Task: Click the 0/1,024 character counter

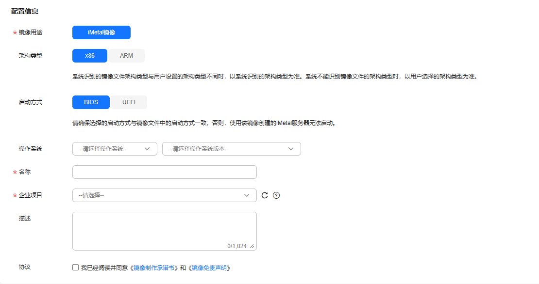Action: pyautogui.click(x=237, y=246)
